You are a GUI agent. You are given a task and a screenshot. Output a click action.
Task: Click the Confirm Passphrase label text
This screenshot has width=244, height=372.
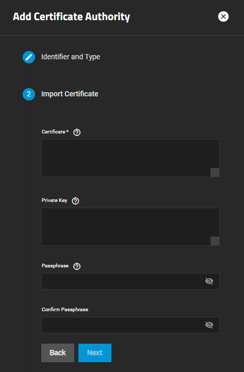(x=65, y=309)
